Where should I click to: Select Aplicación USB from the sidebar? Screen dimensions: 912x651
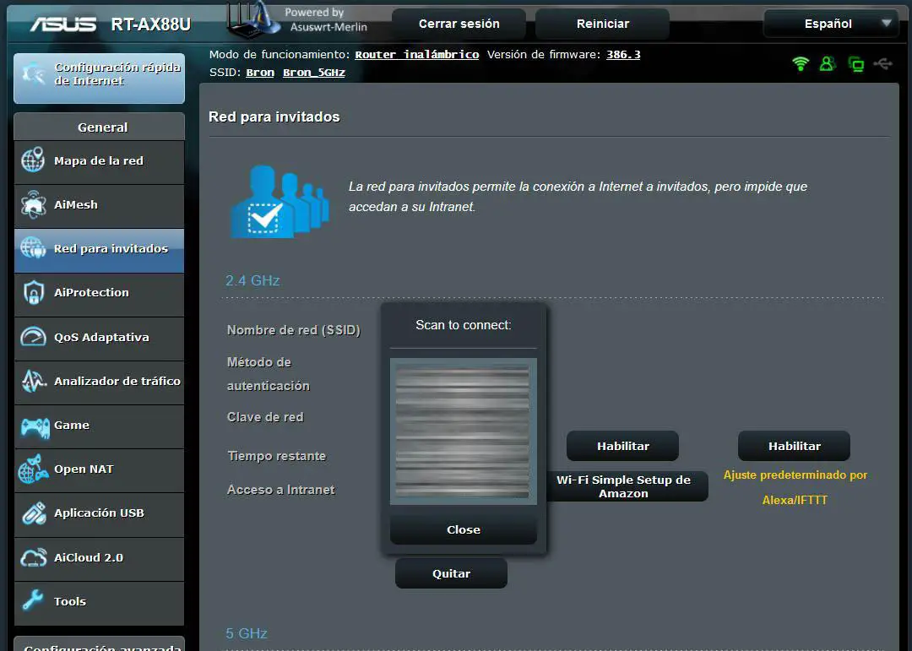99,514
